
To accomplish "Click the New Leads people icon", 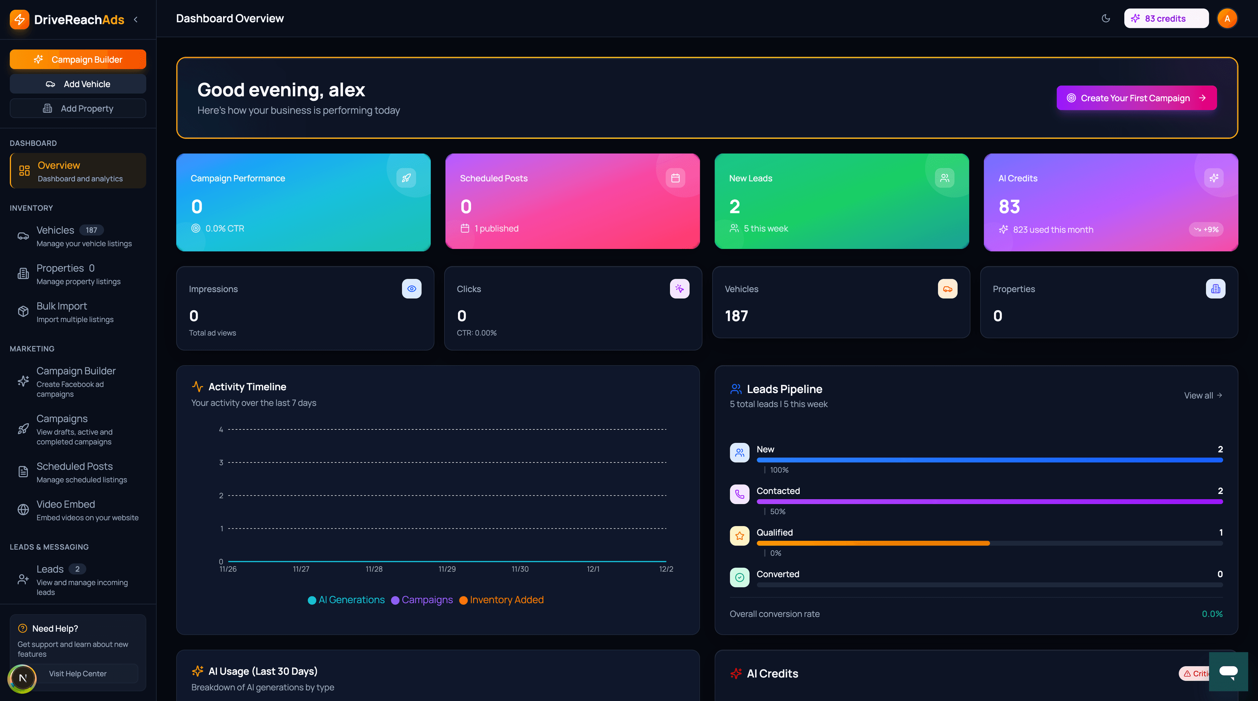I will (x=944, y=178).
